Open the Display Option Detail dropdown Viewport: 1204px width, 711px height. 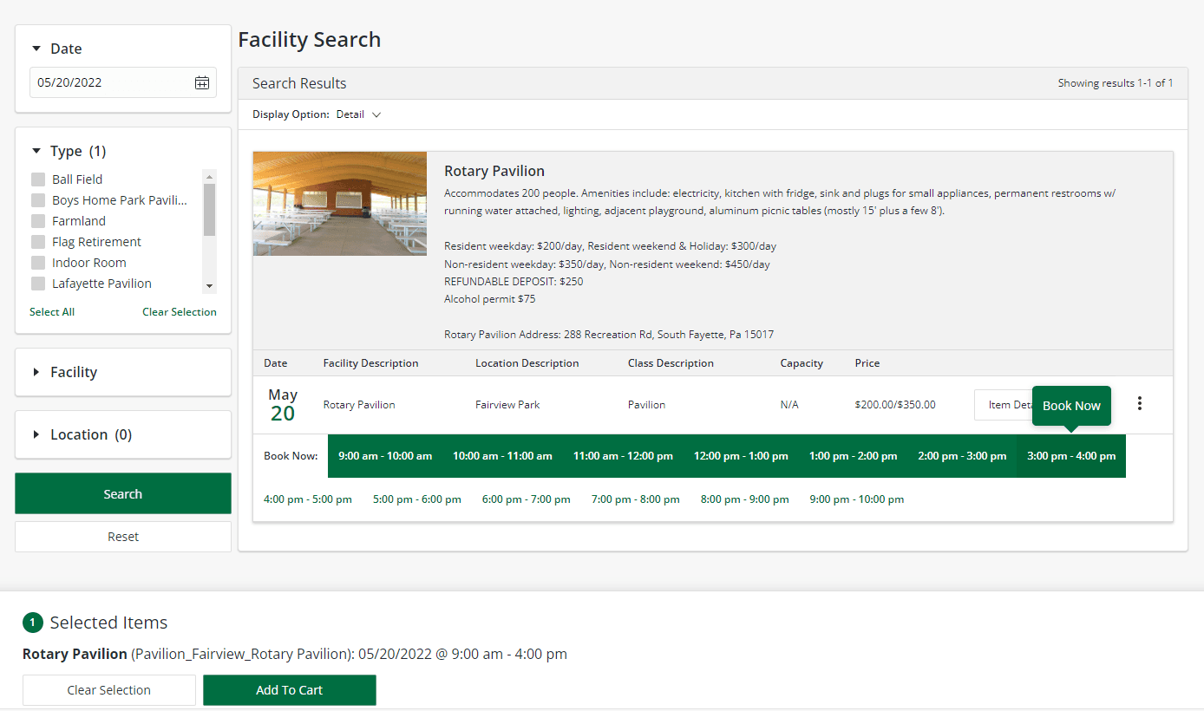coord(359,114)
